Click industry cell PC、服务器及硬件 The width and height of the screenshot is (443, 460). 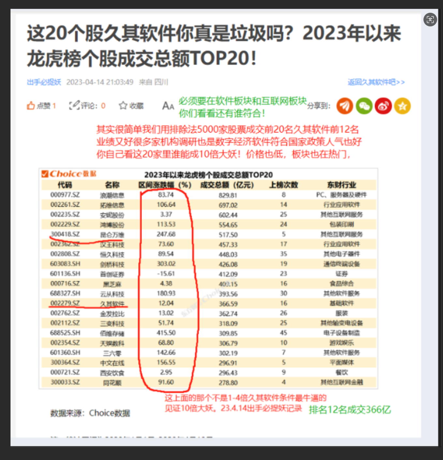pyautogui.click(x=341, y=195)
